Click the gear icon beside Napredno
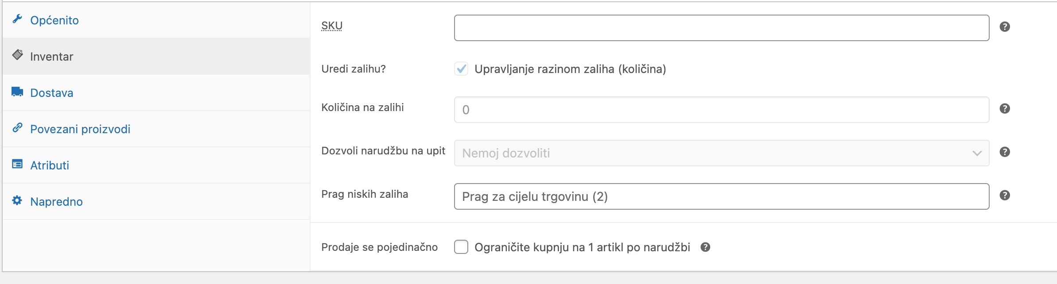1057x284 pixels. (x=17, y=201)
